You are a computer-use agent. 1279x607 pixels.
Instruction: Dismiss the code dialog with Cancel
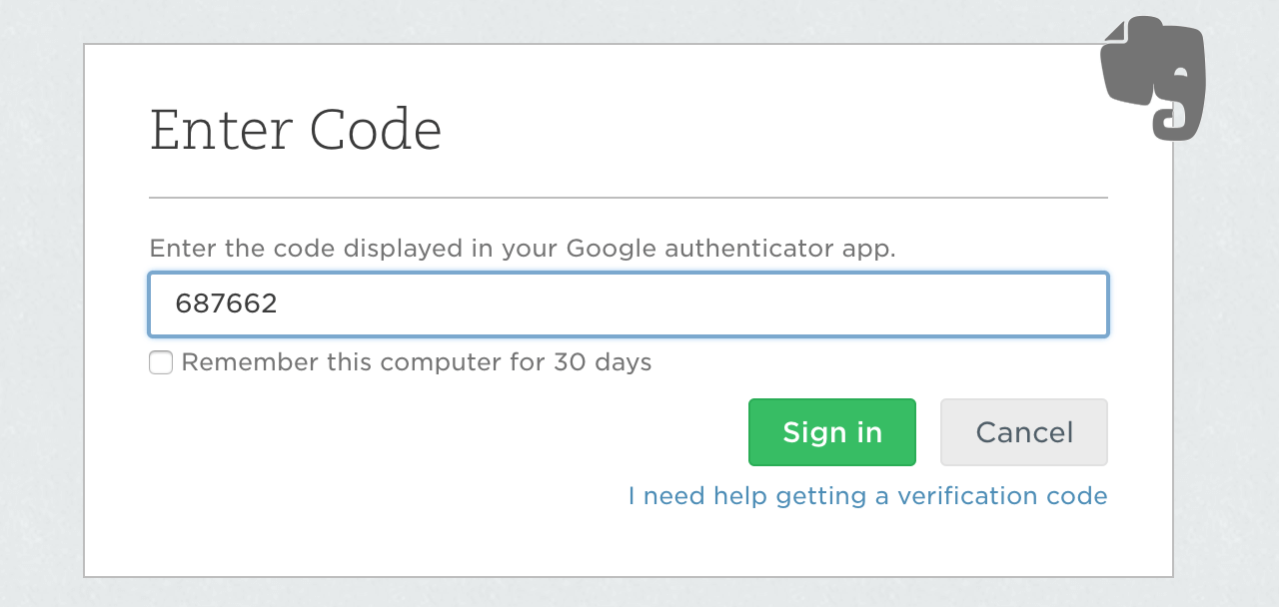[x=1023, y=431]
